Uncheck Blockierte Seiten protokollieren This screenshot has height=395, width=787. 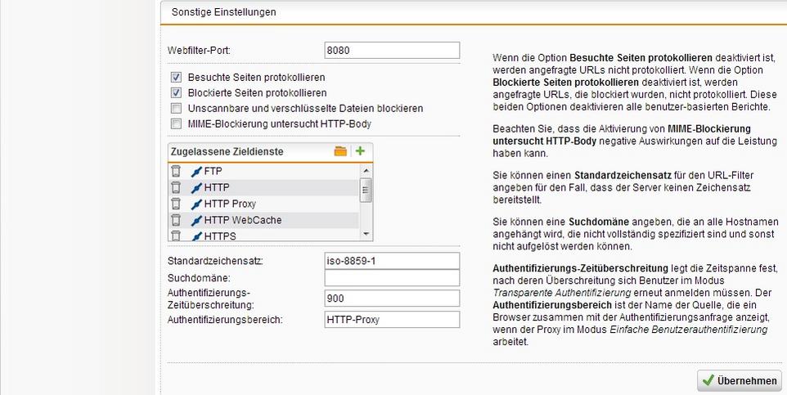176,93
